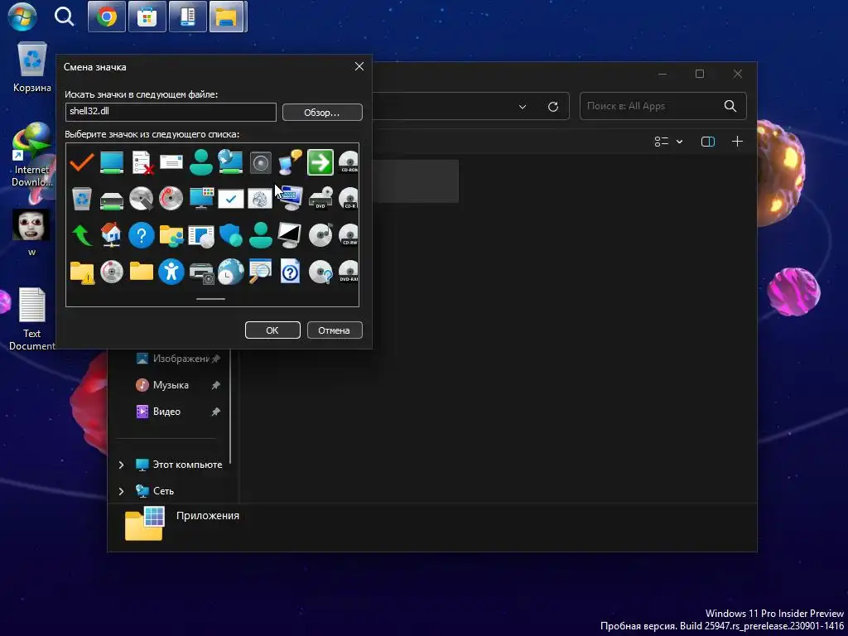This screenshot has width=848, height=636.
Task: Choose the house on network icon
Action: pyautogui.click(x=112, y=235)
